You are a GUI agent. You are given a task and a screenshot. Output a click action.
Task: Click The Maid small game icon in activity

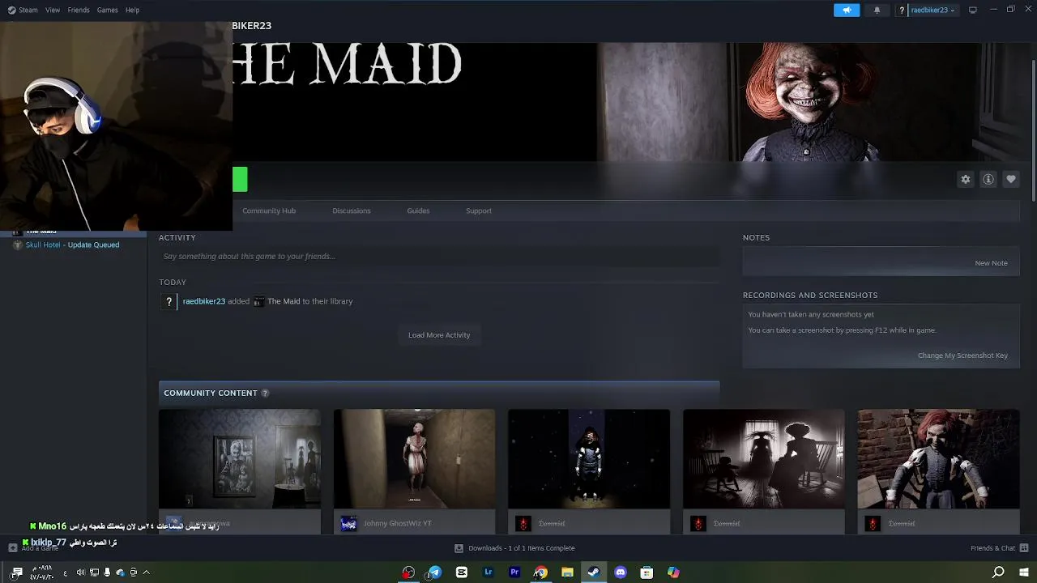(x=258, y=301)
